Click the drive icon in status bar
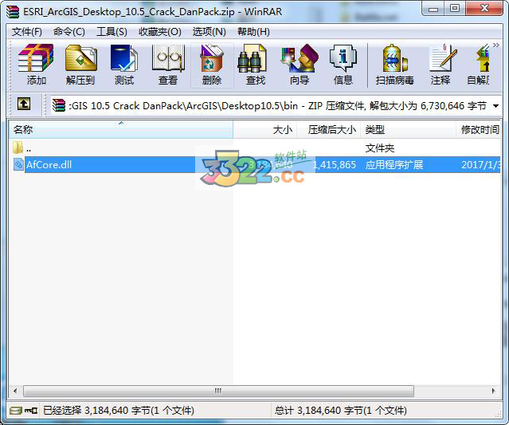 click(x=15, y=411)
